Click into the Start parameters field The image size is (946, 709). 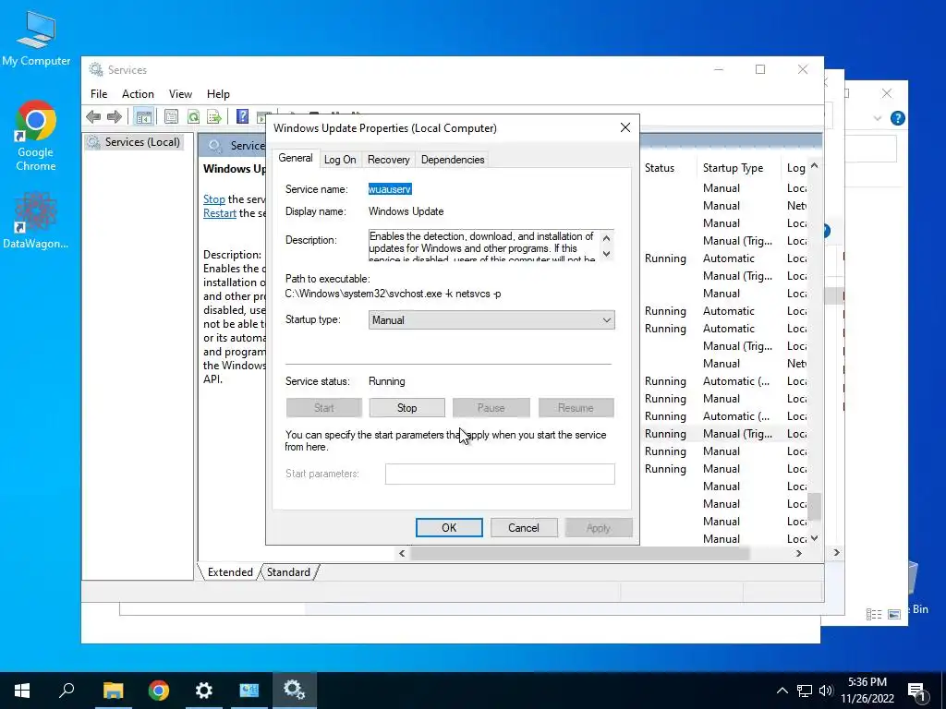tap(500, 474)
